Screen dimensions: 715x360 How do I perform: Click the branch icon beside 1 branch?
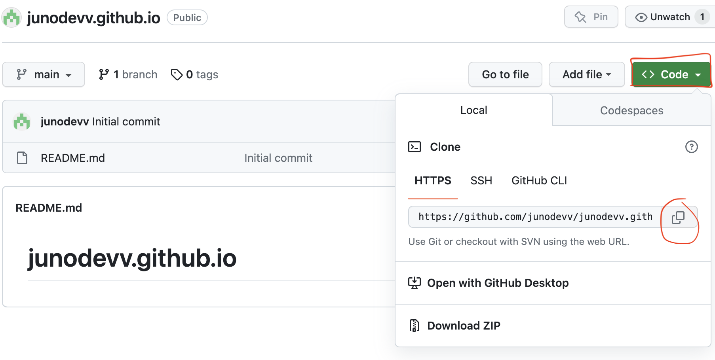(x=104, y=74)
